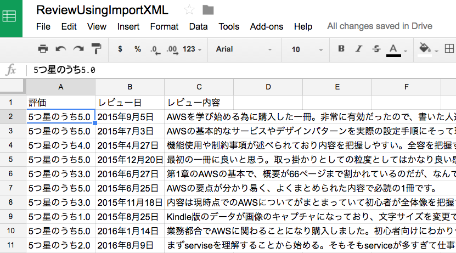Click rating cell 5つ星のうち4.0
The width and height of the screenshot is (456, 253).
(x=60, y=145)
